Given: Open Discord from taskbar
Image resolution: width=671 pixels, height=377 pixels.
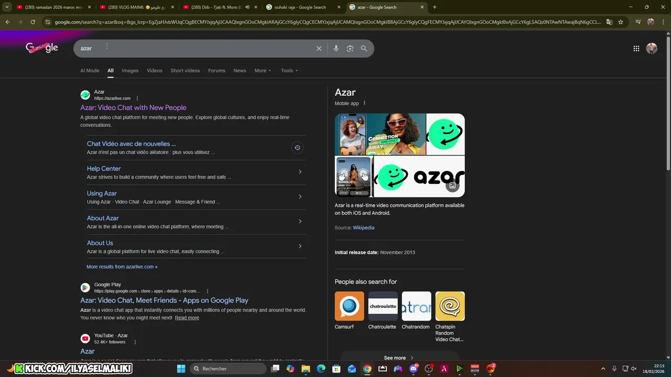Looking at the screenshot, I should tap(414, 369).
